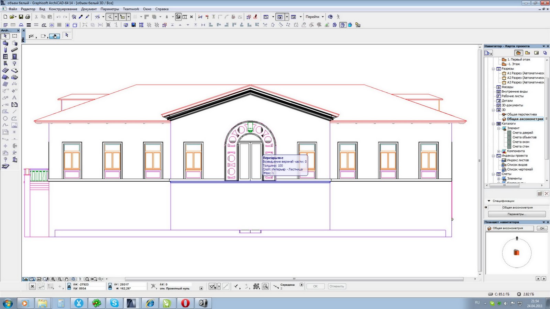Collapse the Каталоги tree node
The height and width of the screenshot is (309, 550).
click(493, 124)
